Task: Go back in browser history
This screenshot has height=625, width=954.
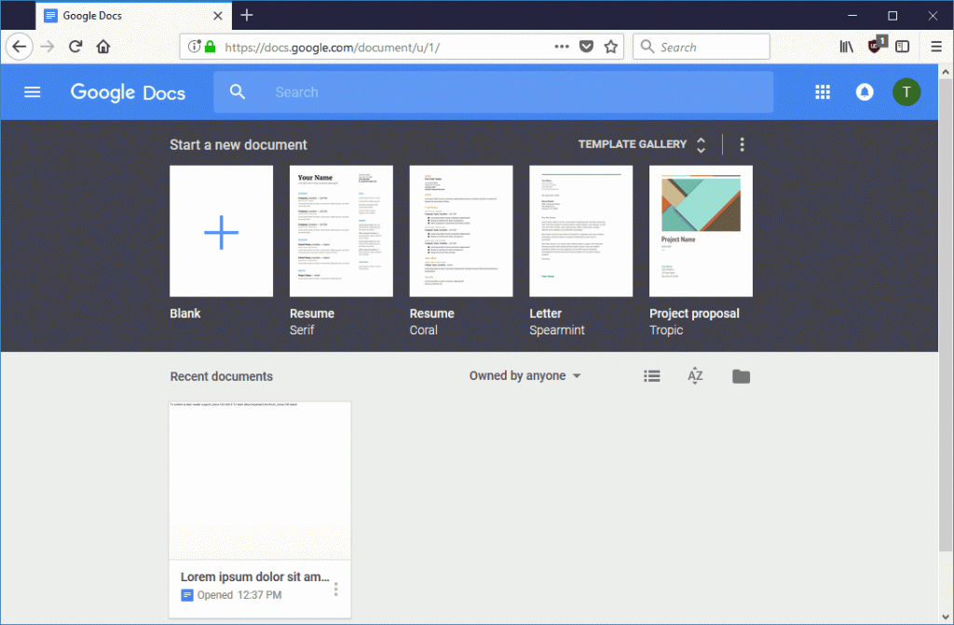Action: tap(19, 47)
